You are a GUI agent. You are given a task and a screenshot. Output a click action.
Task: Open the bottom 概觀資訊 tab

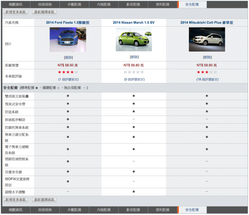(x=16, y=210)
